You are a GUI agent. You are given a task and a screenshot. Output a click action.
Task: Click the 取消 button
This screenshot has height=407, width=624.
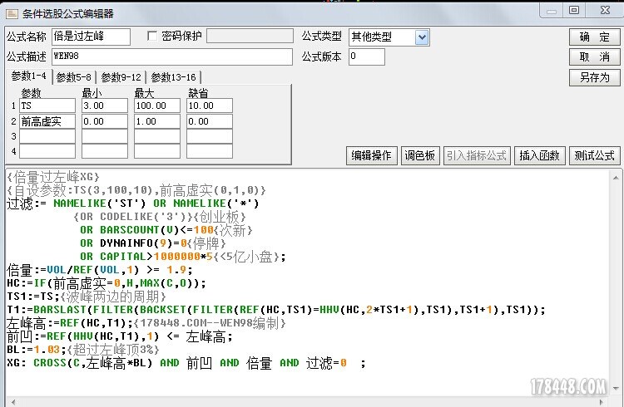pos(594,57)
